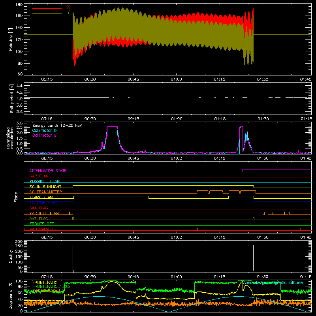The height and width of the screenshot is (316, 316).
Task: Click the 20 tick on Degrees axis
Action: pyautogui.click(x=20, y=306)
